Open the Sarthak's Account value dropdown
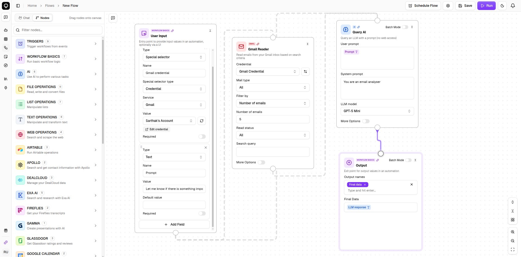The image size is (521, 257). (169, 121)
